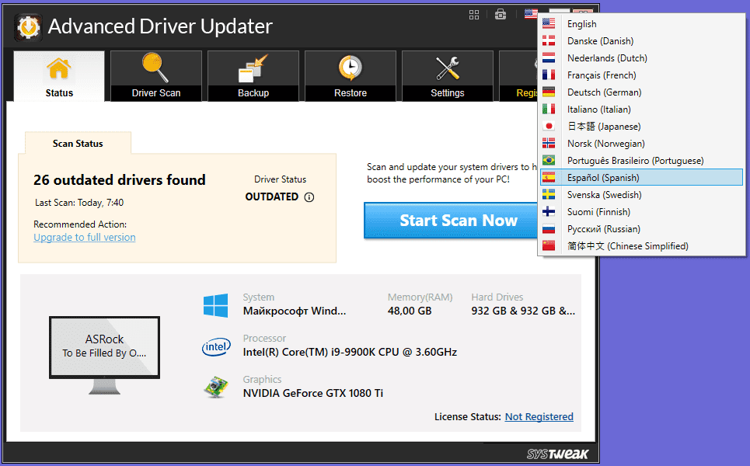The image size is (750, 466).
Task: Open the US flag language dropdown
Action: 531,14
